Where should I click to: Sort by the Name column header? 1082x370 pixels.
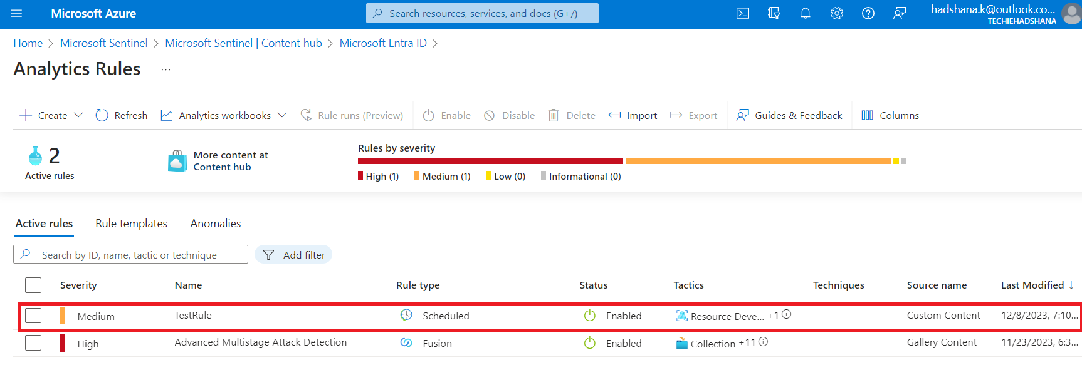tap(188, 285)
